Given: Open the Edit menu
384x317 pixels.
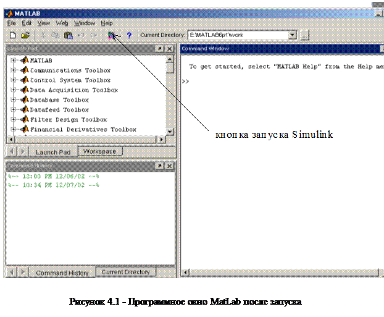Looking at the screenshot, I should click(x=27, y=23).
